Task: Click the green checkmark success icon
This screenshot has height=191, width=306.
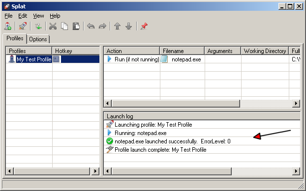Action: [x=110, y=141]
